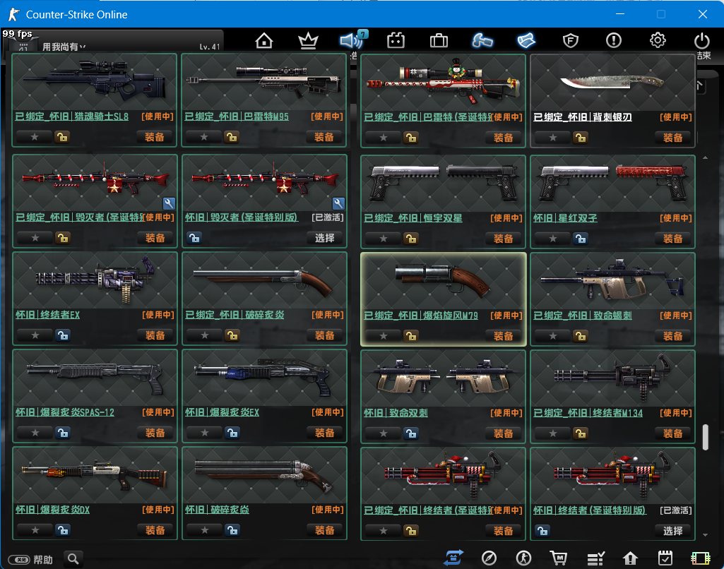
Task: Open the 背刺银刃 item name link
Action: click(583, 116)
